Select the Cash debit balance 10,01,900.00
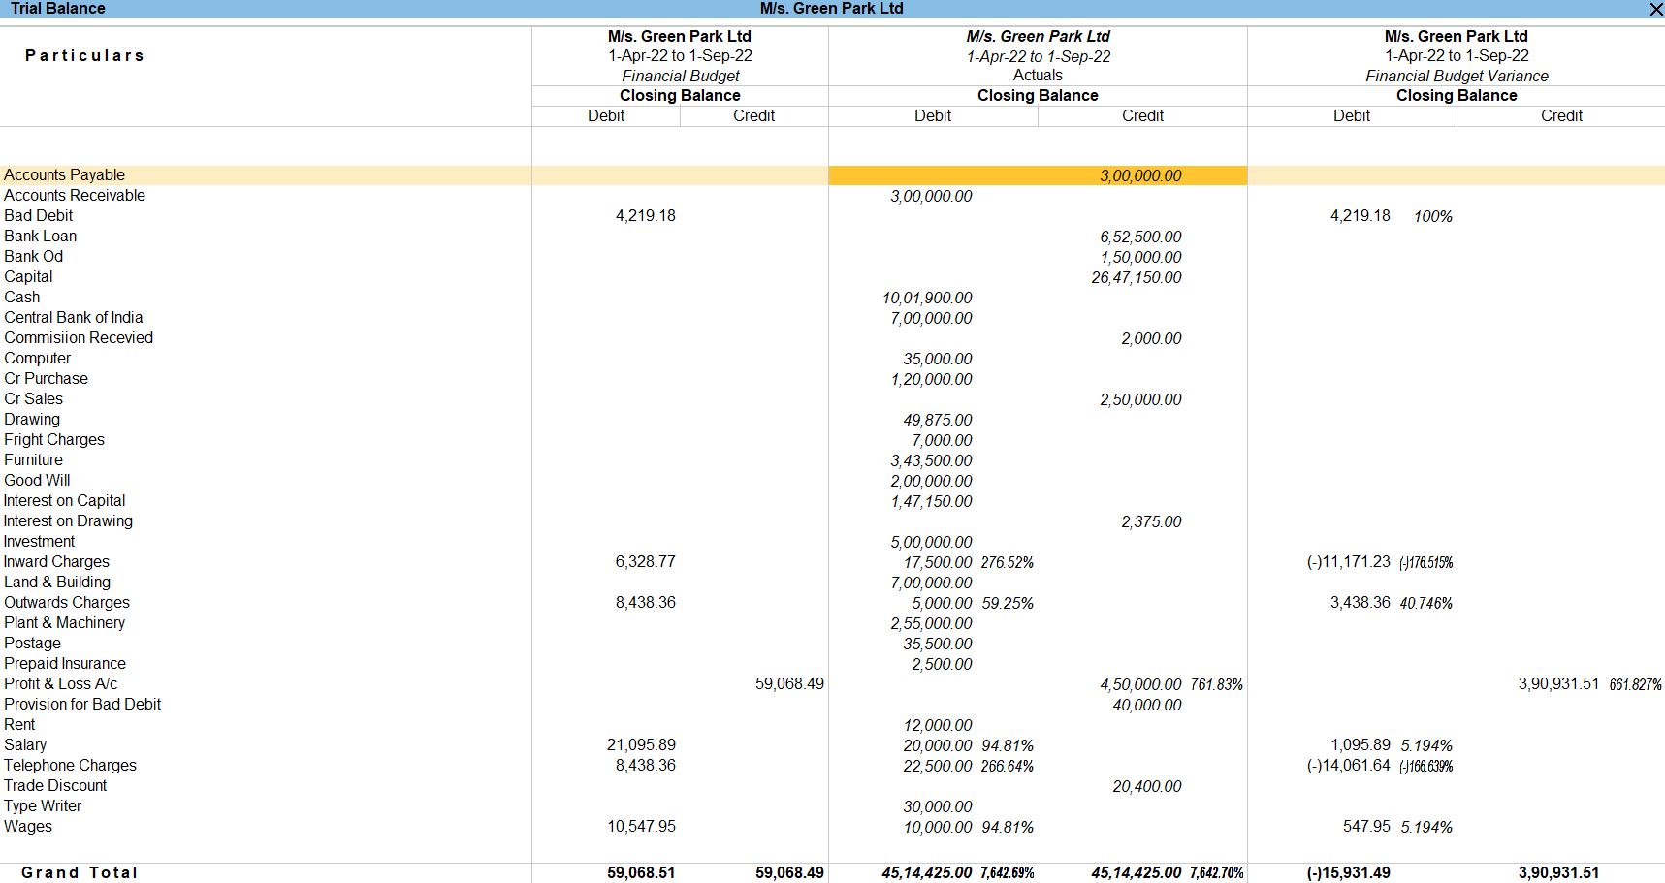Image resolution: width=1665 pixels, height=883 pixels. tap(927, 299)
